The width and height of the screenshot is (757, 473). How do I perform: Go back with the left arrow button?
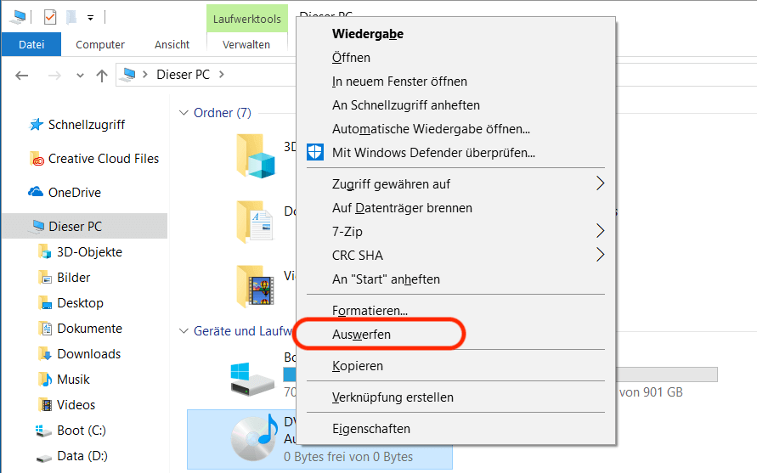(x=22, y=76)
